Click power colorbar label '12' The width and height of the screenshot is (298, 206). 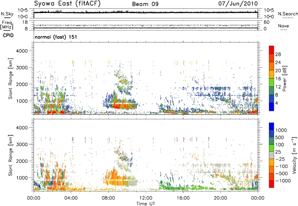[x=278, y=87]
